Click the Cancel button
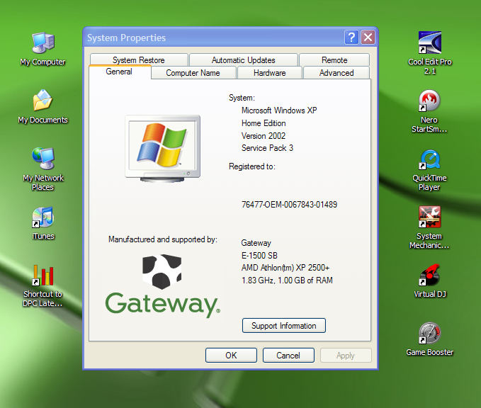 288,356
